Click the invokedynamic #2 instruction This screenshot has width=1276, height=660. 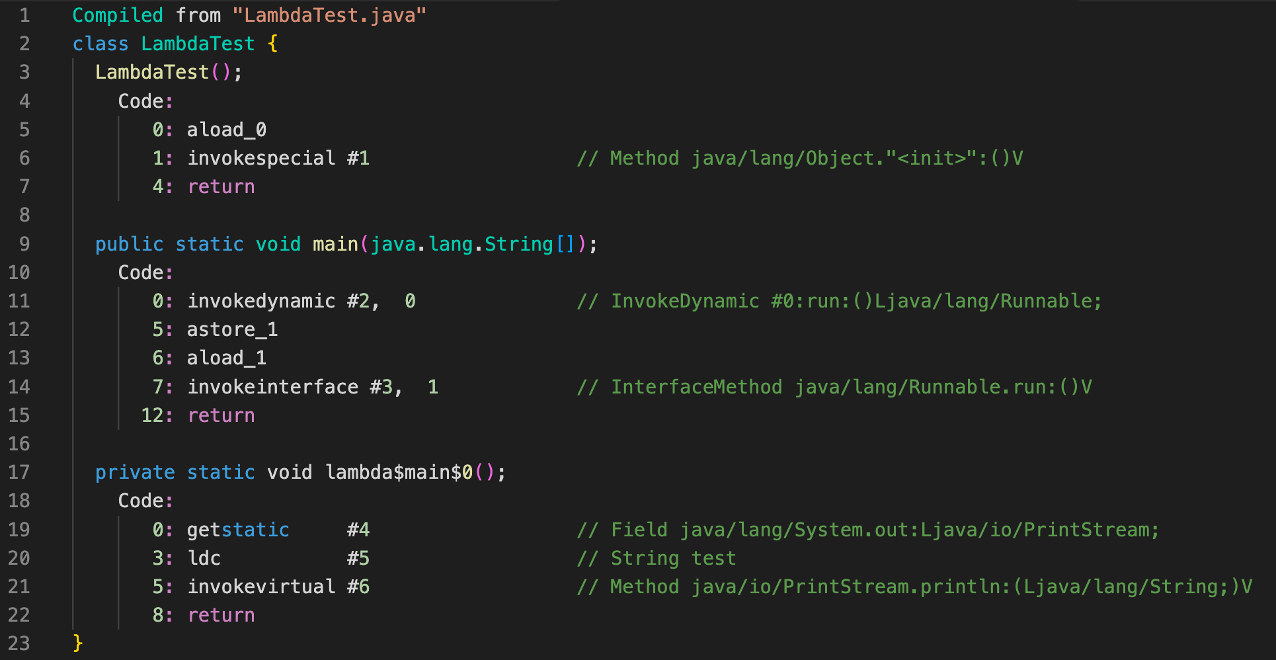click(x=301, y=301)
